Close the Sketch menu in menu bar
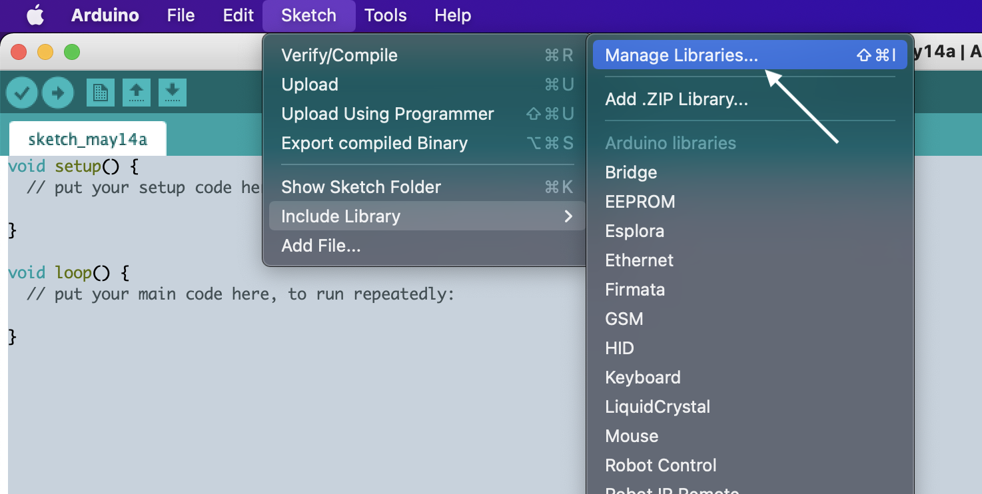The height and width of the screenshot is (494, 982). pos(309,15)
